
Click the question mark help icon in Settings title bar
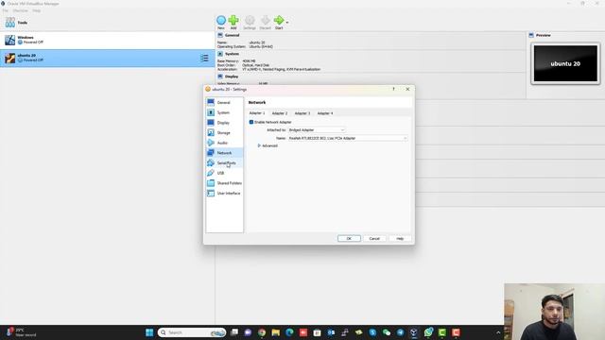[393, 89]
